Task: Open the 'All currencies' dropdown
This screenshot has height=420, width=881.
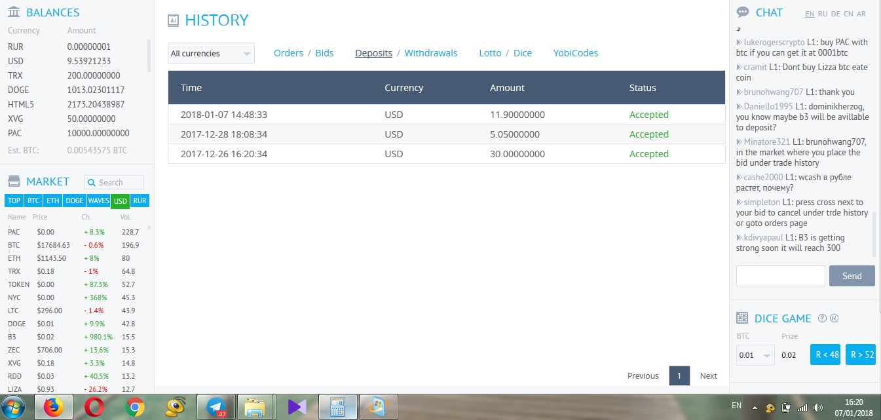Action: point(211,54)
